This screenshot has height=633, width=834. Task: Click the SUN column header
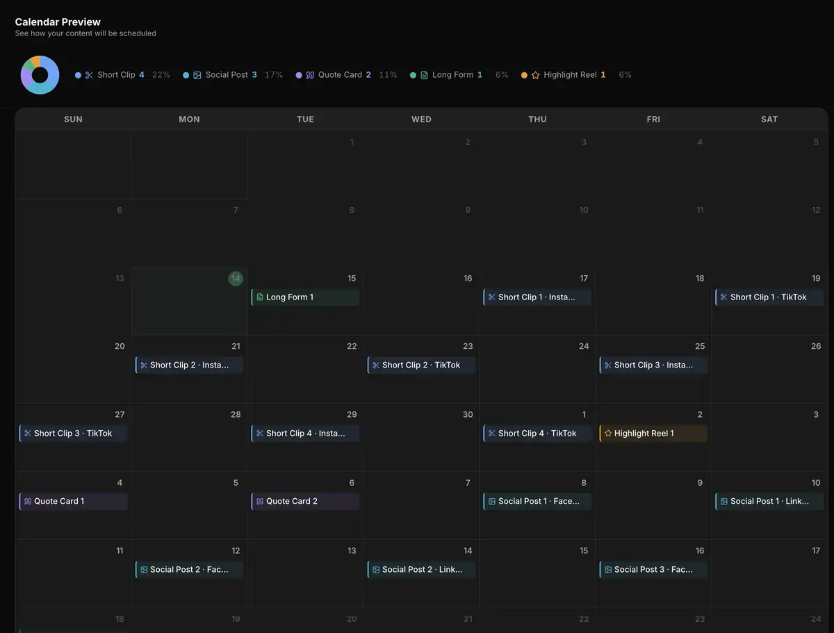coord(73,120)
